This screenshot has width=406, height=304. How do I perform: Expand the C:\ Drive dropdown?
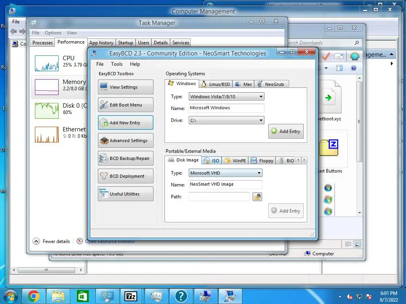pos(226,120)
